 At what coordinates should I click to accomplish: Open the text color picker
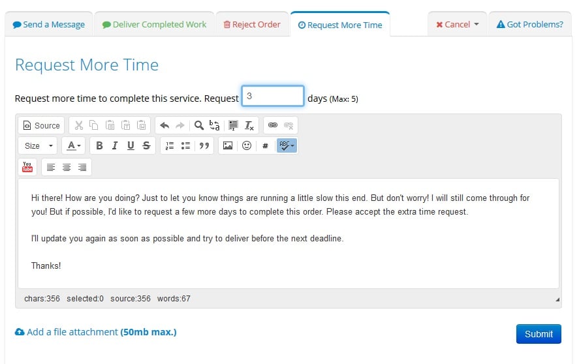[x=74, y=145]
